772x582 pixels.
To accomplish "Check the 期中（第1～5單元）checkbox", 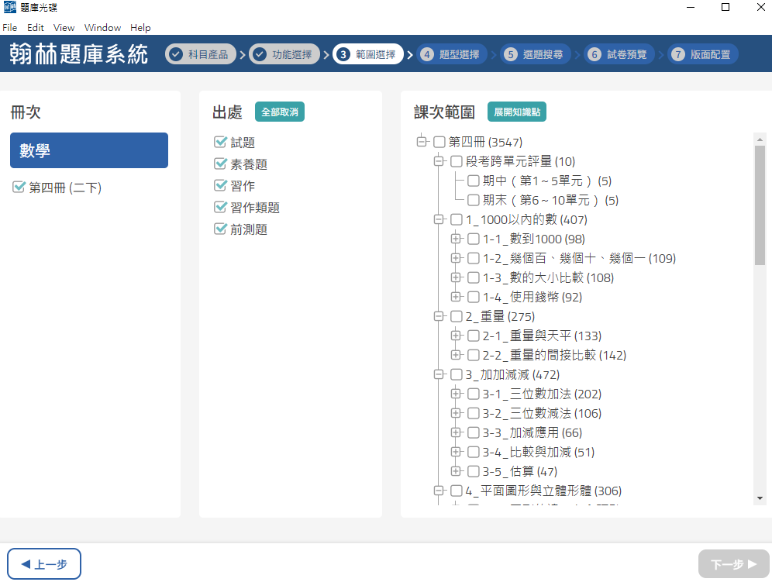I will (474, 181).
